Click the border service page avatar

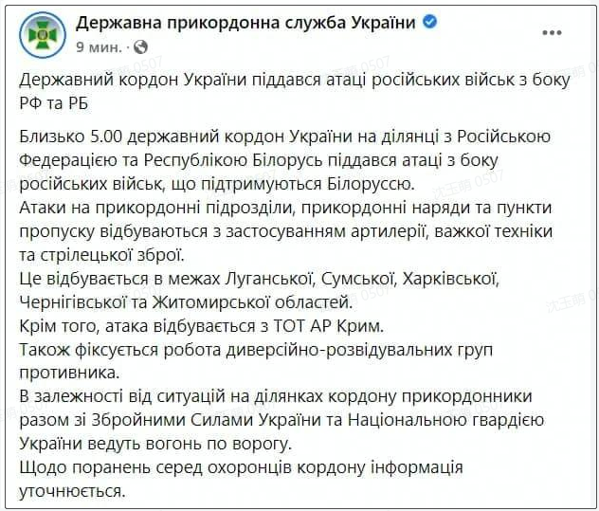click(46, 34)
